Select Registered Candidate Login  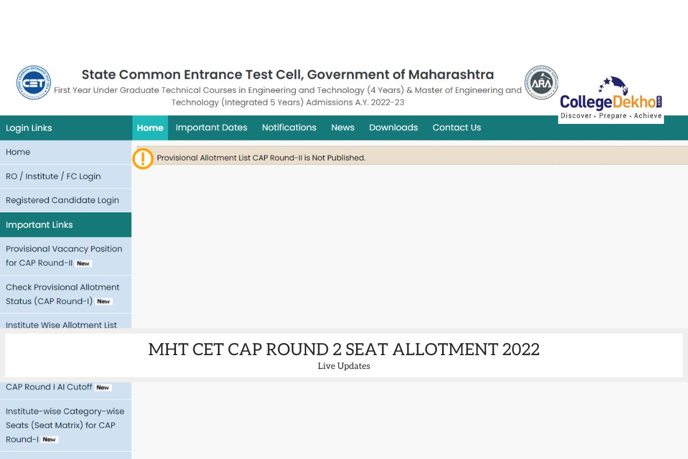tap(62, 200)
